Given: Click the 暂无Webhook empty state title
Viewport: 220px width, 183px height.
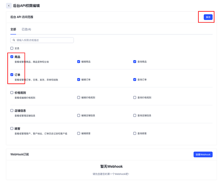Looking at the screenshot, I should [112, 167].
